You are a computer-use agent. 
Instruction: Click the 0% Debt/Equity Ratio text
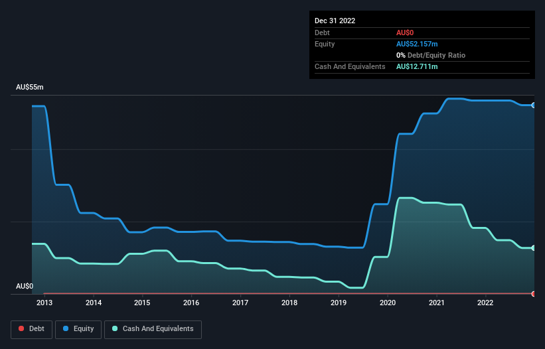click(x=431, y=55)
